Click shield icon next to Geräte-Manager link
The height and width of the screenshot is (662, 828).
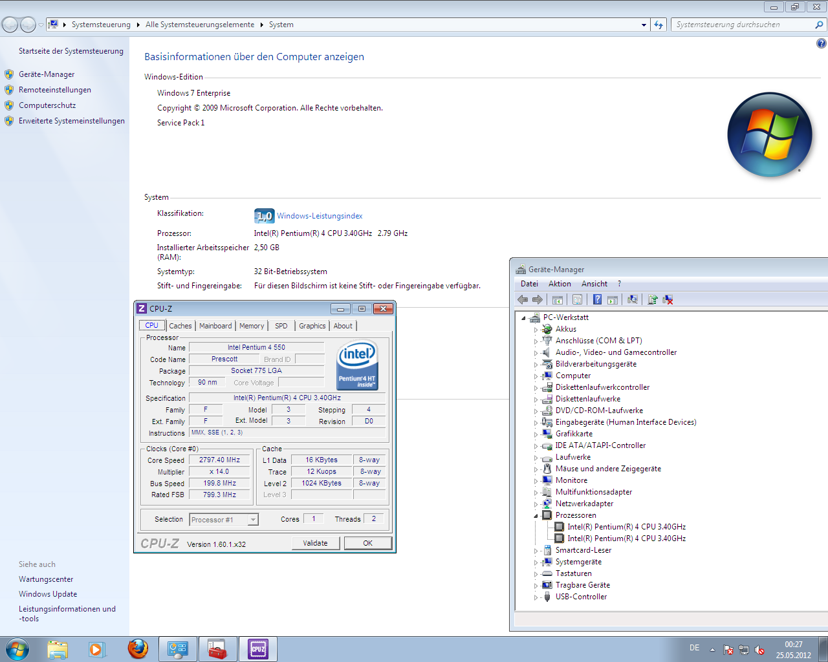[9, 74]
